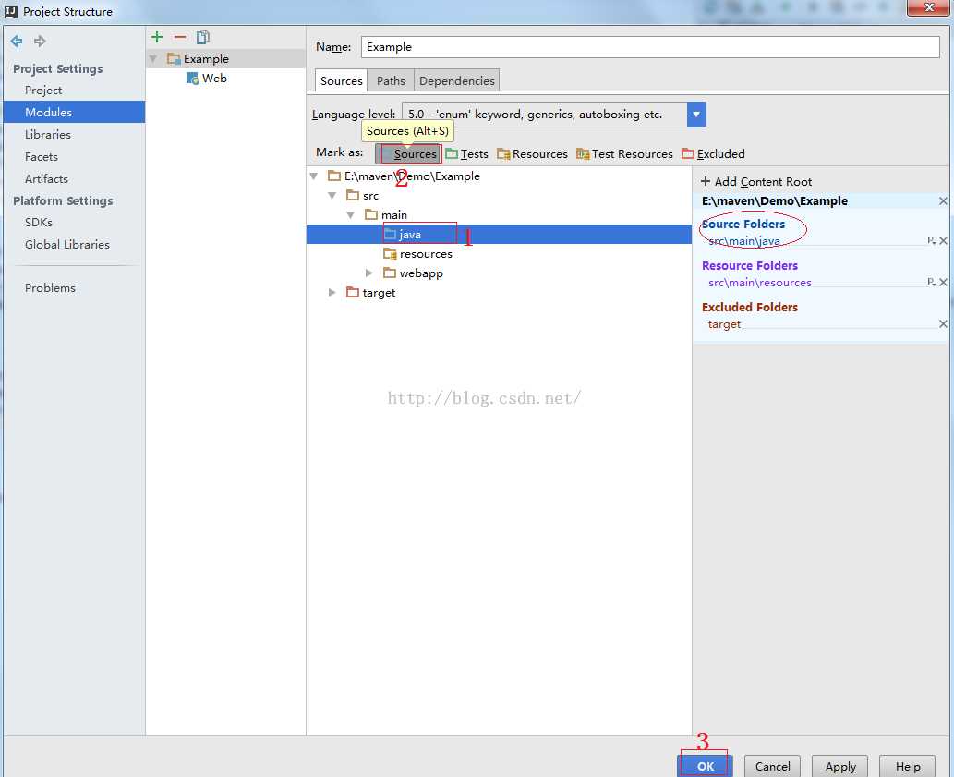Click the Cancel button
Viewport: 954px width, 777px height.
[x=772, y=766]
